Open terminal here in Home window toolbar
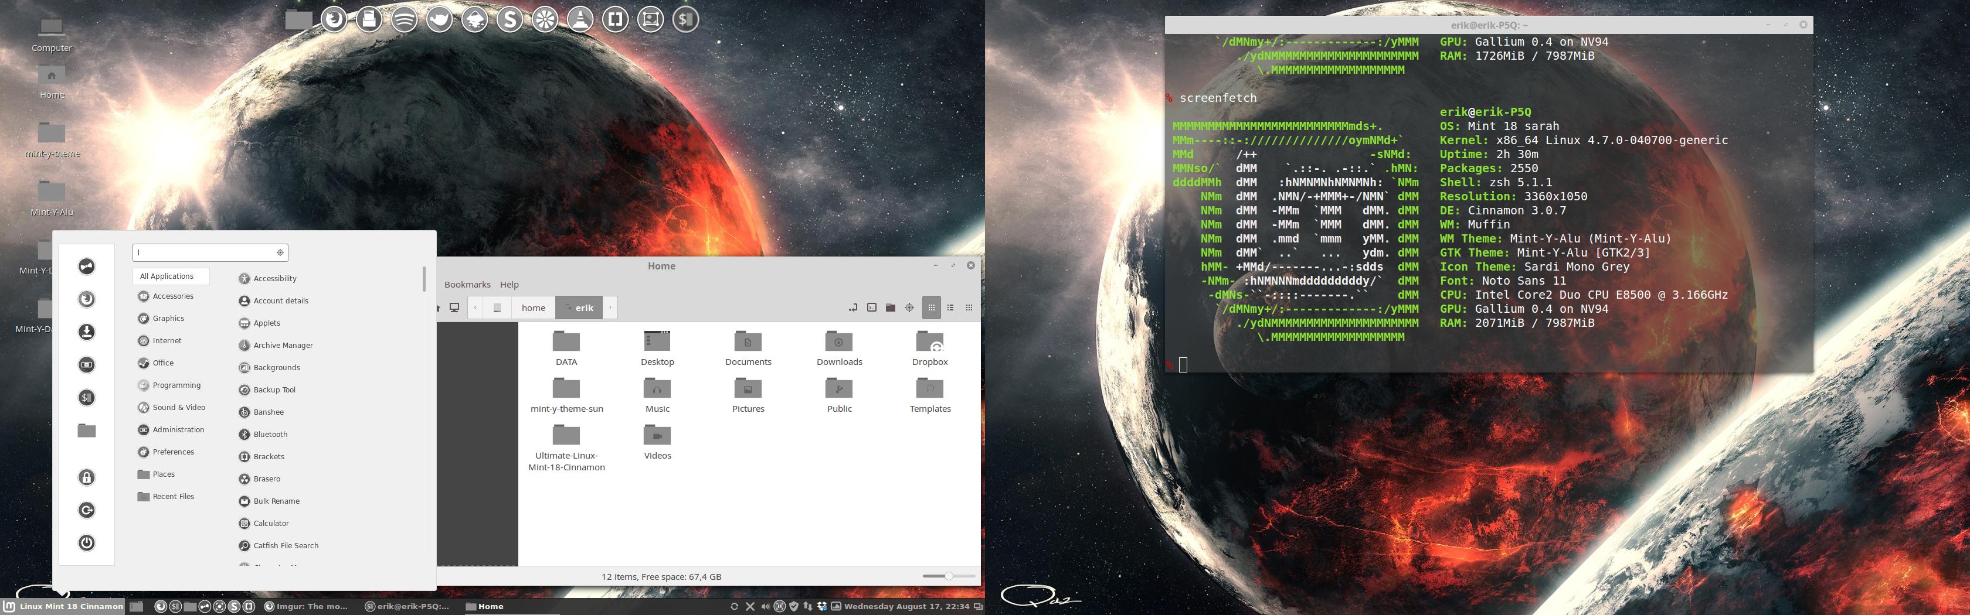This screenshot has height=615, width=1970. tap(872, 308)
